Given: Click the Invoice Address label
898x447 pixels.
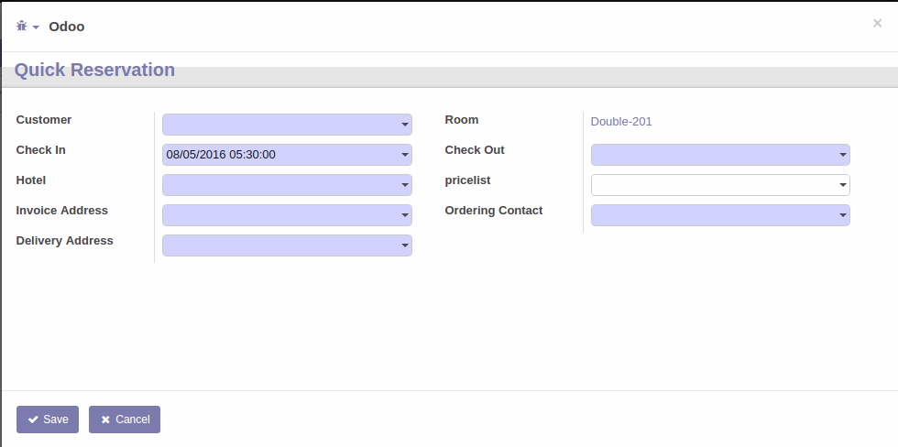Looking at the screenshot, I should point(62,211).
